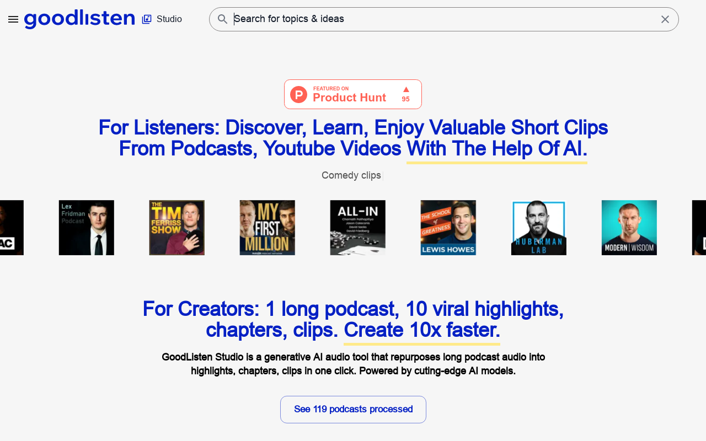This screenshot has height=441, width=706.
Task: Focus the search topics input field
Action: (443, 19)
